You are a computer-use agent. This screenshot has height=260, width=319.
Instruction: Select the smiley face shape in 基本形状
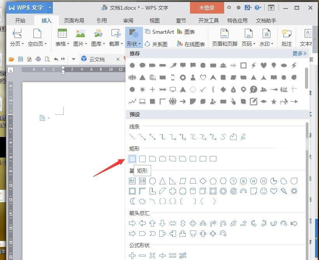264,191
